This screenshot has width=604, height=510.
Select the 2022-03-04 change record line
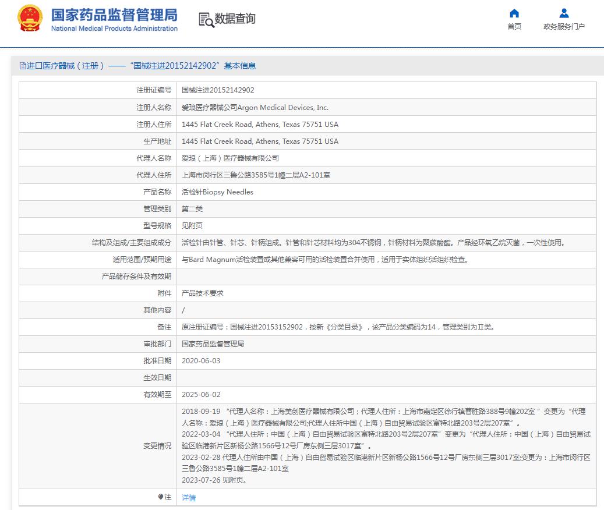(386, 440)
